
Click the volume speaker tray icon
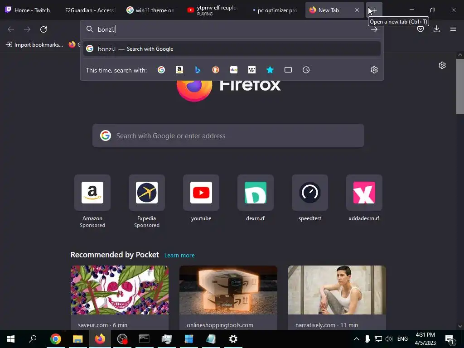point(389,339)
